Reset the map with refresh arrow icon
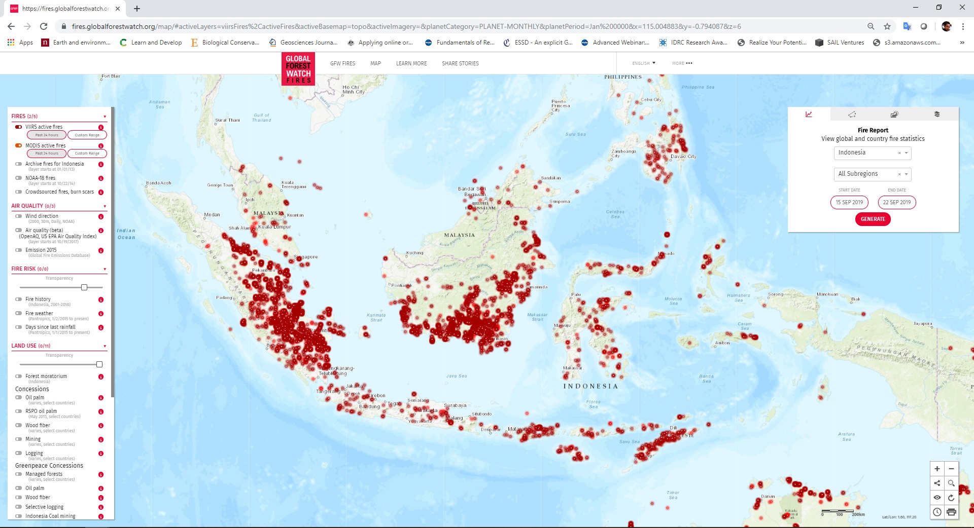Image resolution: width=974 pixels, height=528 pixels. coord(951,498)
